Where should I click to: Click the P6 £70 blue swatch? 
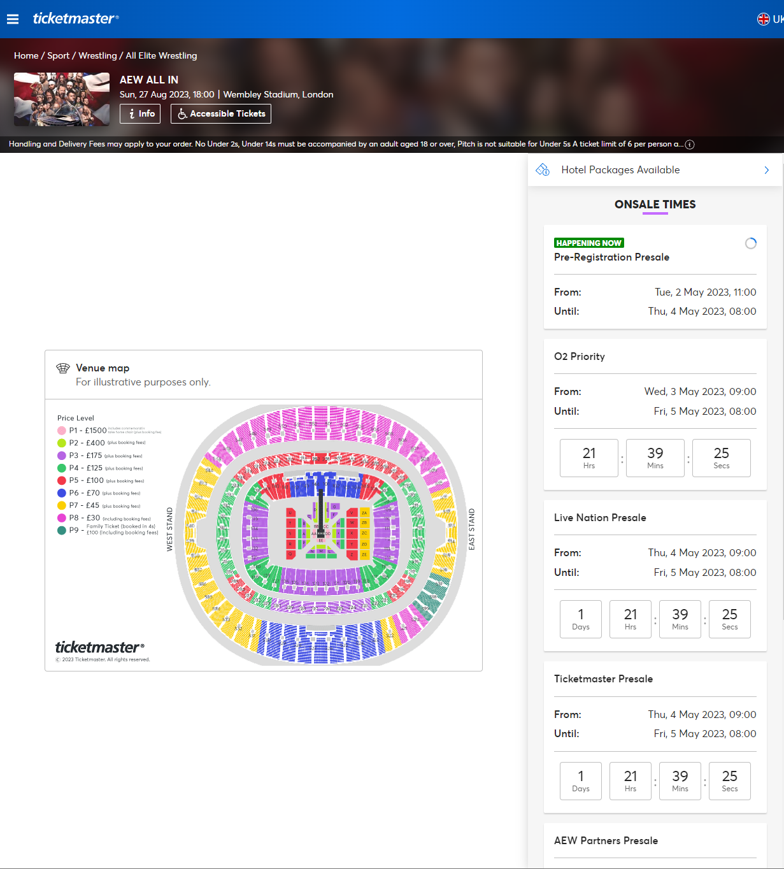62,493
